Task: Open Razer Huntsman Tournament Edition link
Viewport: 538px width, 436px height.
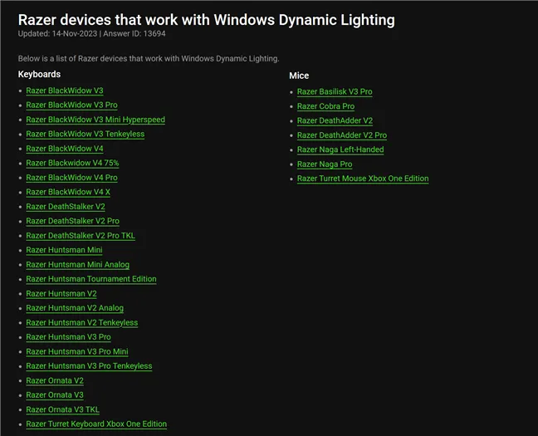Action: (x=91, y=279)
